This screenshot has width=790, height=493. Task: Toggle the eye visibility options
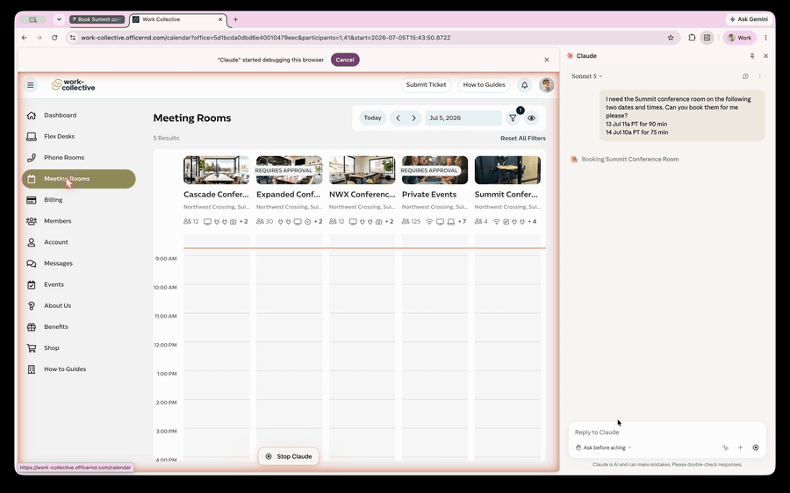pyautogui.click(x=532, y=118)
